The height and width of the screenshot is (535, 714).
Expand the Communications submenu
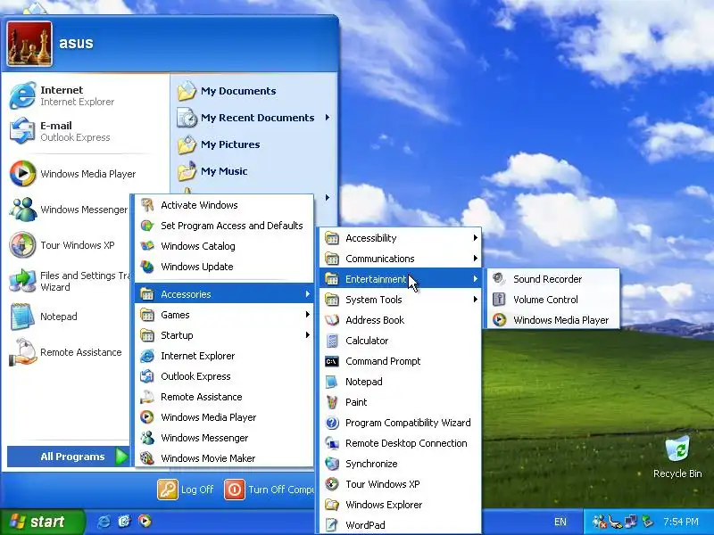400,259
